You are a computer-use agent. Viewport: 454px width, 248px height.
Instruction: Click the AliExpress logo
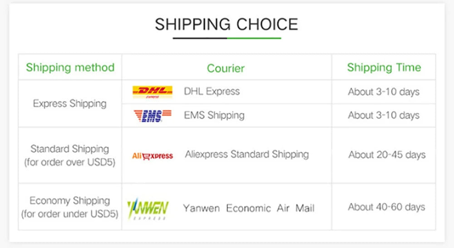coord(152,156)
